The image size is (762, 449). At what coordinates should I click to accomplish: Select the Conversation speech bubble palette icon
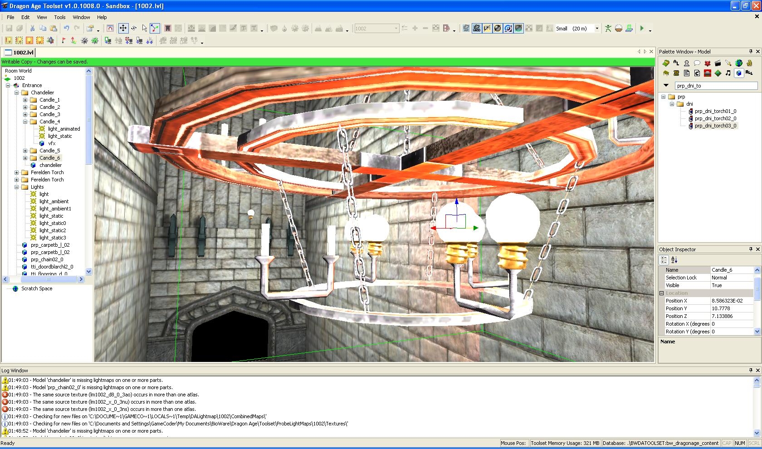[697, 63]
